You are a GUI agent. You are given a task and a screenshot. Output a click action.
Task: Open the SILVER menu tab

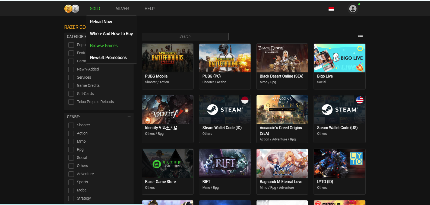pyautogui.click(x=122, y=9)
